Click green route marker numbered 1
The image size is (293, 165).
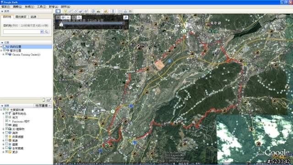[113, 111]
